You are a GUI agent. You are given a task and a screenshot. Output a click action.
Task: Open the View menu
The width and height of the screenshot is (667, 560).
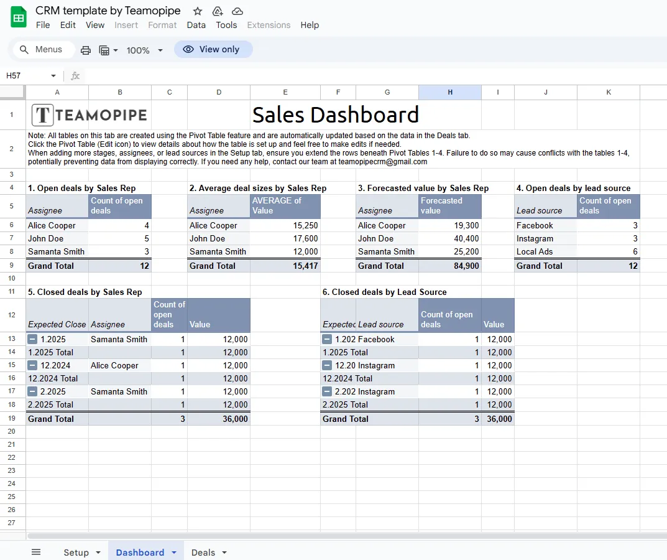tap(95, 25)
